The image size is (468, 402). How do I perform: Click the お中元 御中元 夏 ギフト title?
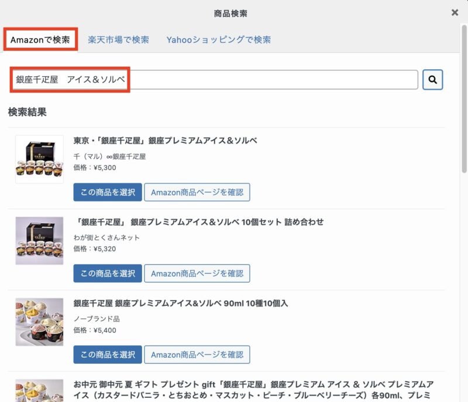click(253, 390)
